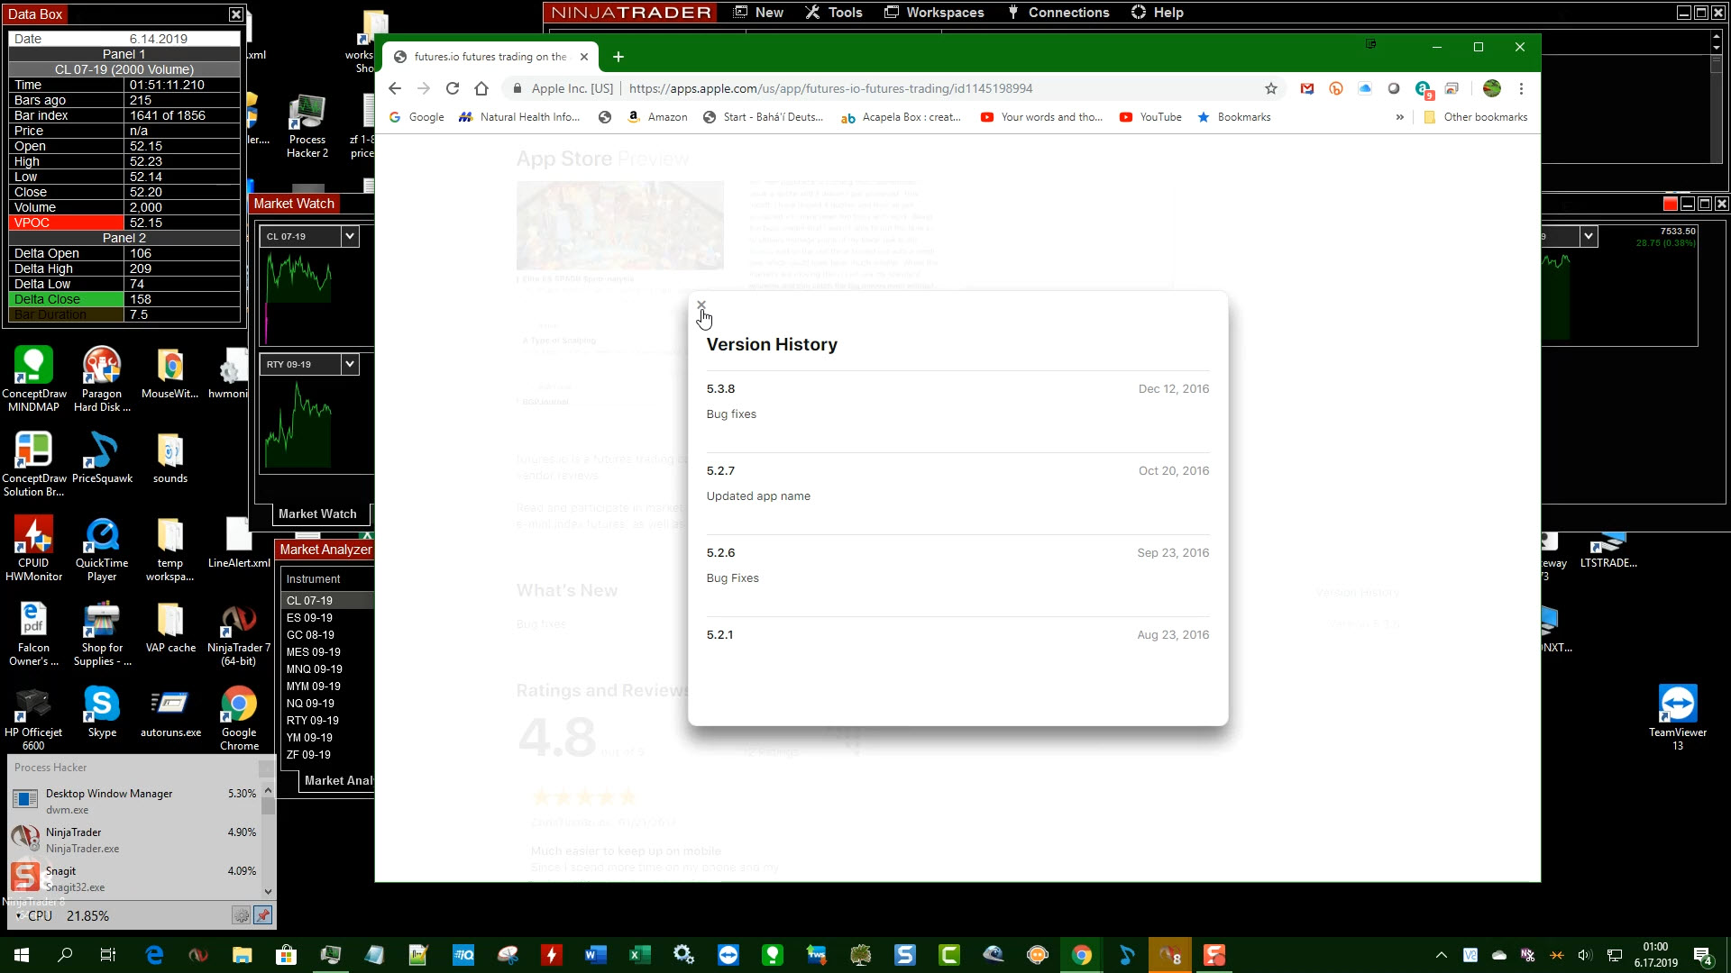This screenshot has height=973, width=1731.
Task: Open the Google bookmark
Action: (417, 117)
